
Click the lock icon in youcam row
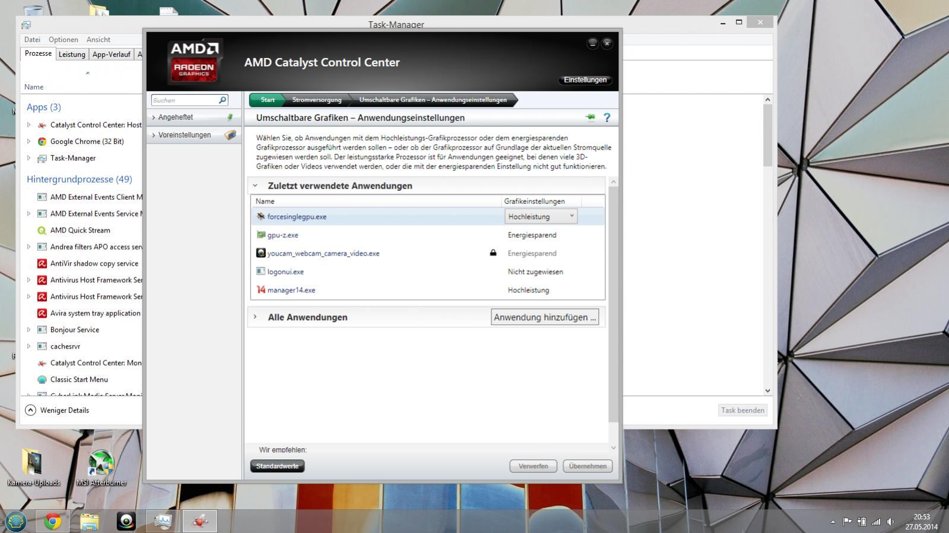[x=493, y=253]
